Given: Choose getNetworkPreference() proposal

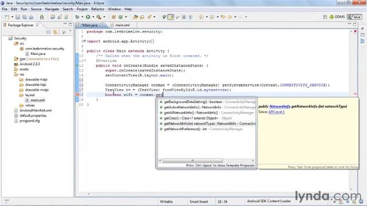Looking at the screenshot, I should pos(207,129).
